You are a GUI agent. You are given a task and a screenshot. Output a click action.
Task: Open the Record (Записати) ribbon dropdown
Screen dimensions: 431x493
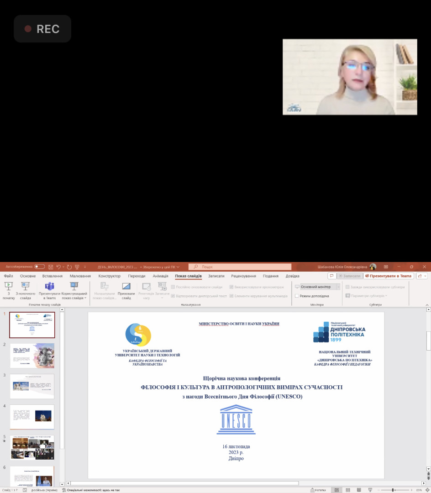pos(162,290)
